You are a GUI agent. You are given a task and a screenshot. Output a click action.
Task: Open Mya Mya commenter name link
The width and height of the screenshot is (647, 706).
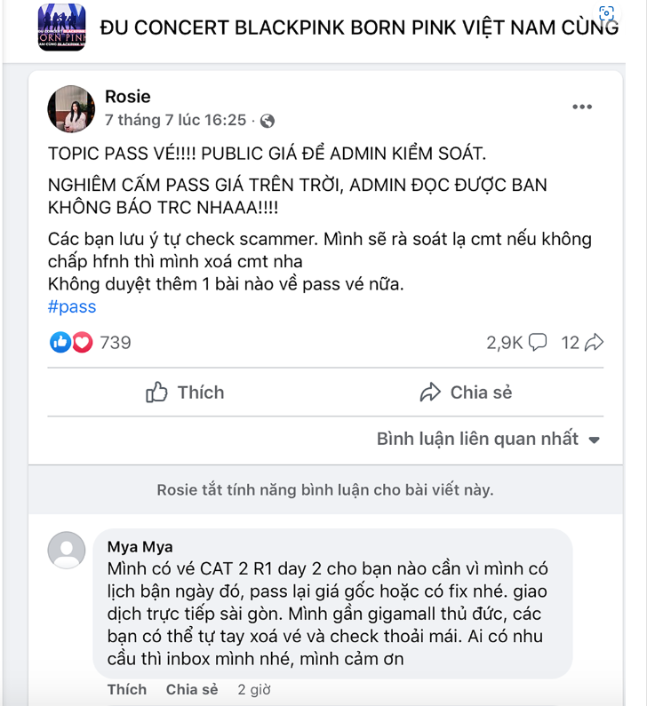140,546
